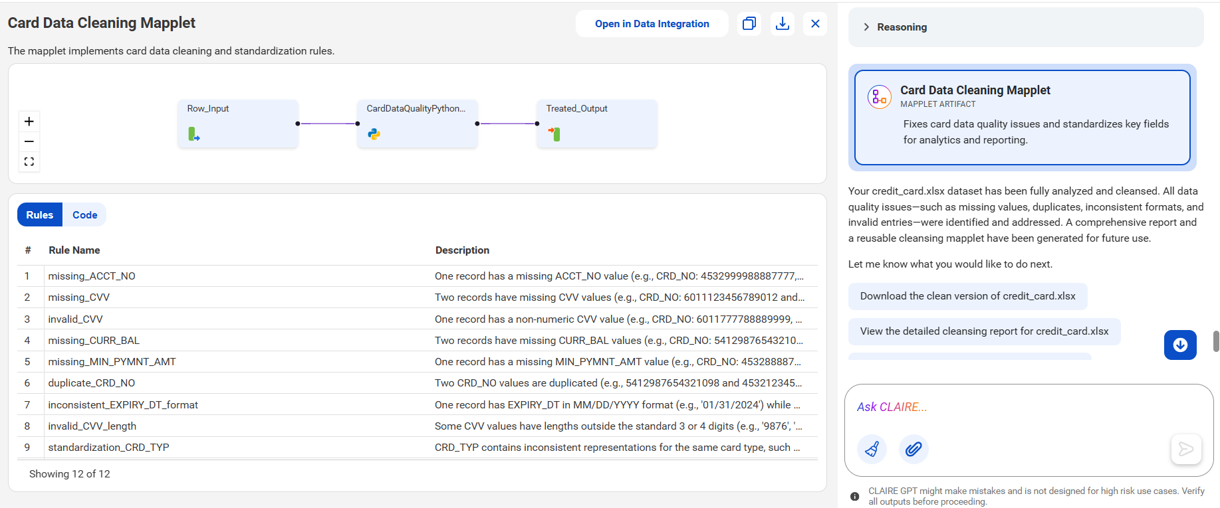Click the 'Showing 12 of 12' count text
This screenshot has width=1220, height=508.
[x=70, y=474]
